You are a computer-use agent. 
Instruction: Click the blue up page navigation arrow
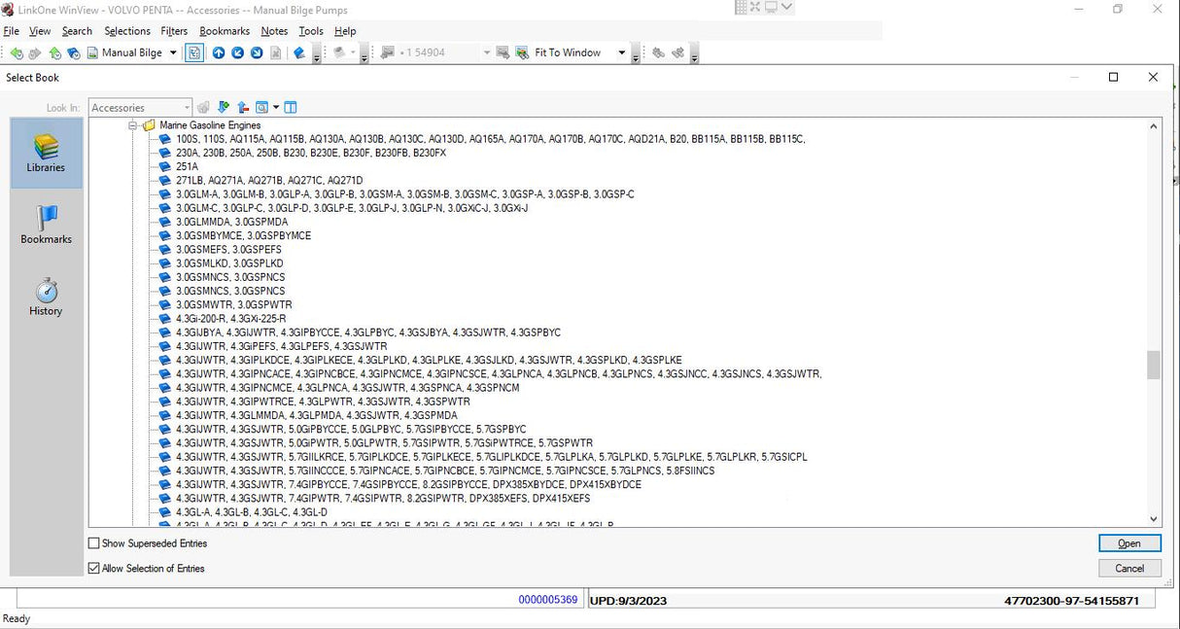219,52
